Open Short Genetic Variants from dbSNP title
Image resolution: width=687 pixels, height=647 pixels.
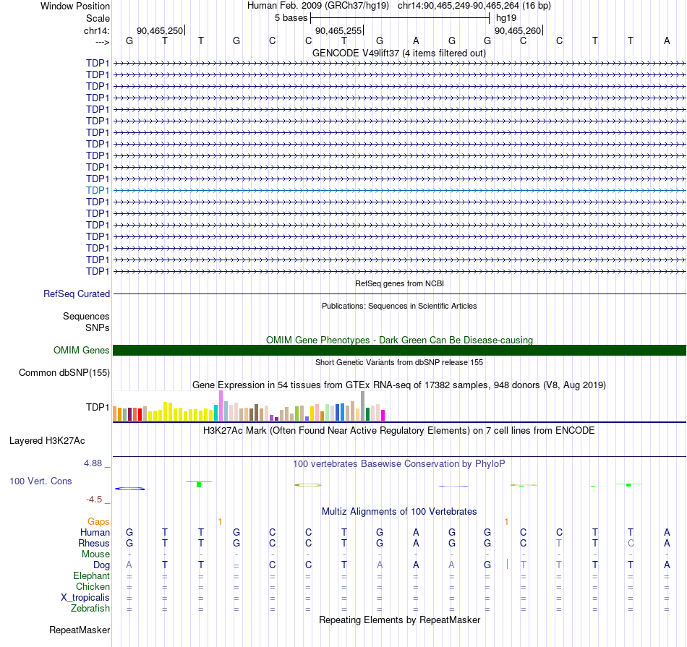399,362
